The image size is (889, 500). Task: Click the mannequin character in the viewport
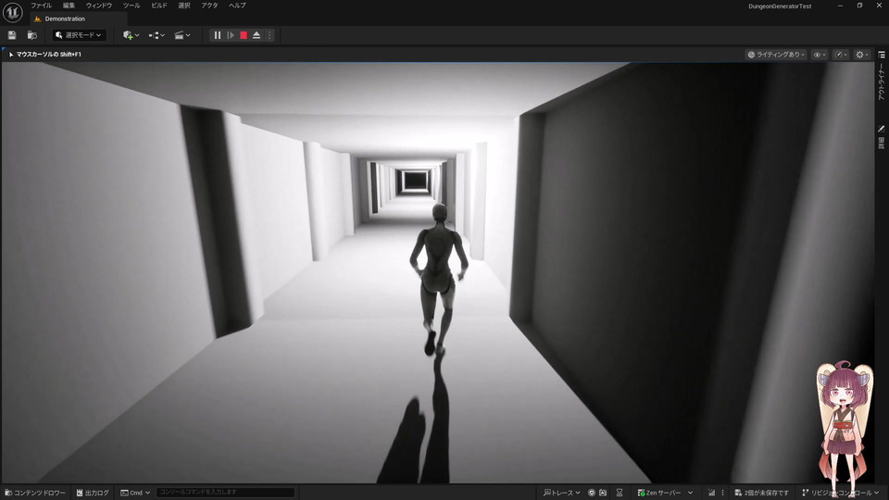[x=438, y=279]
